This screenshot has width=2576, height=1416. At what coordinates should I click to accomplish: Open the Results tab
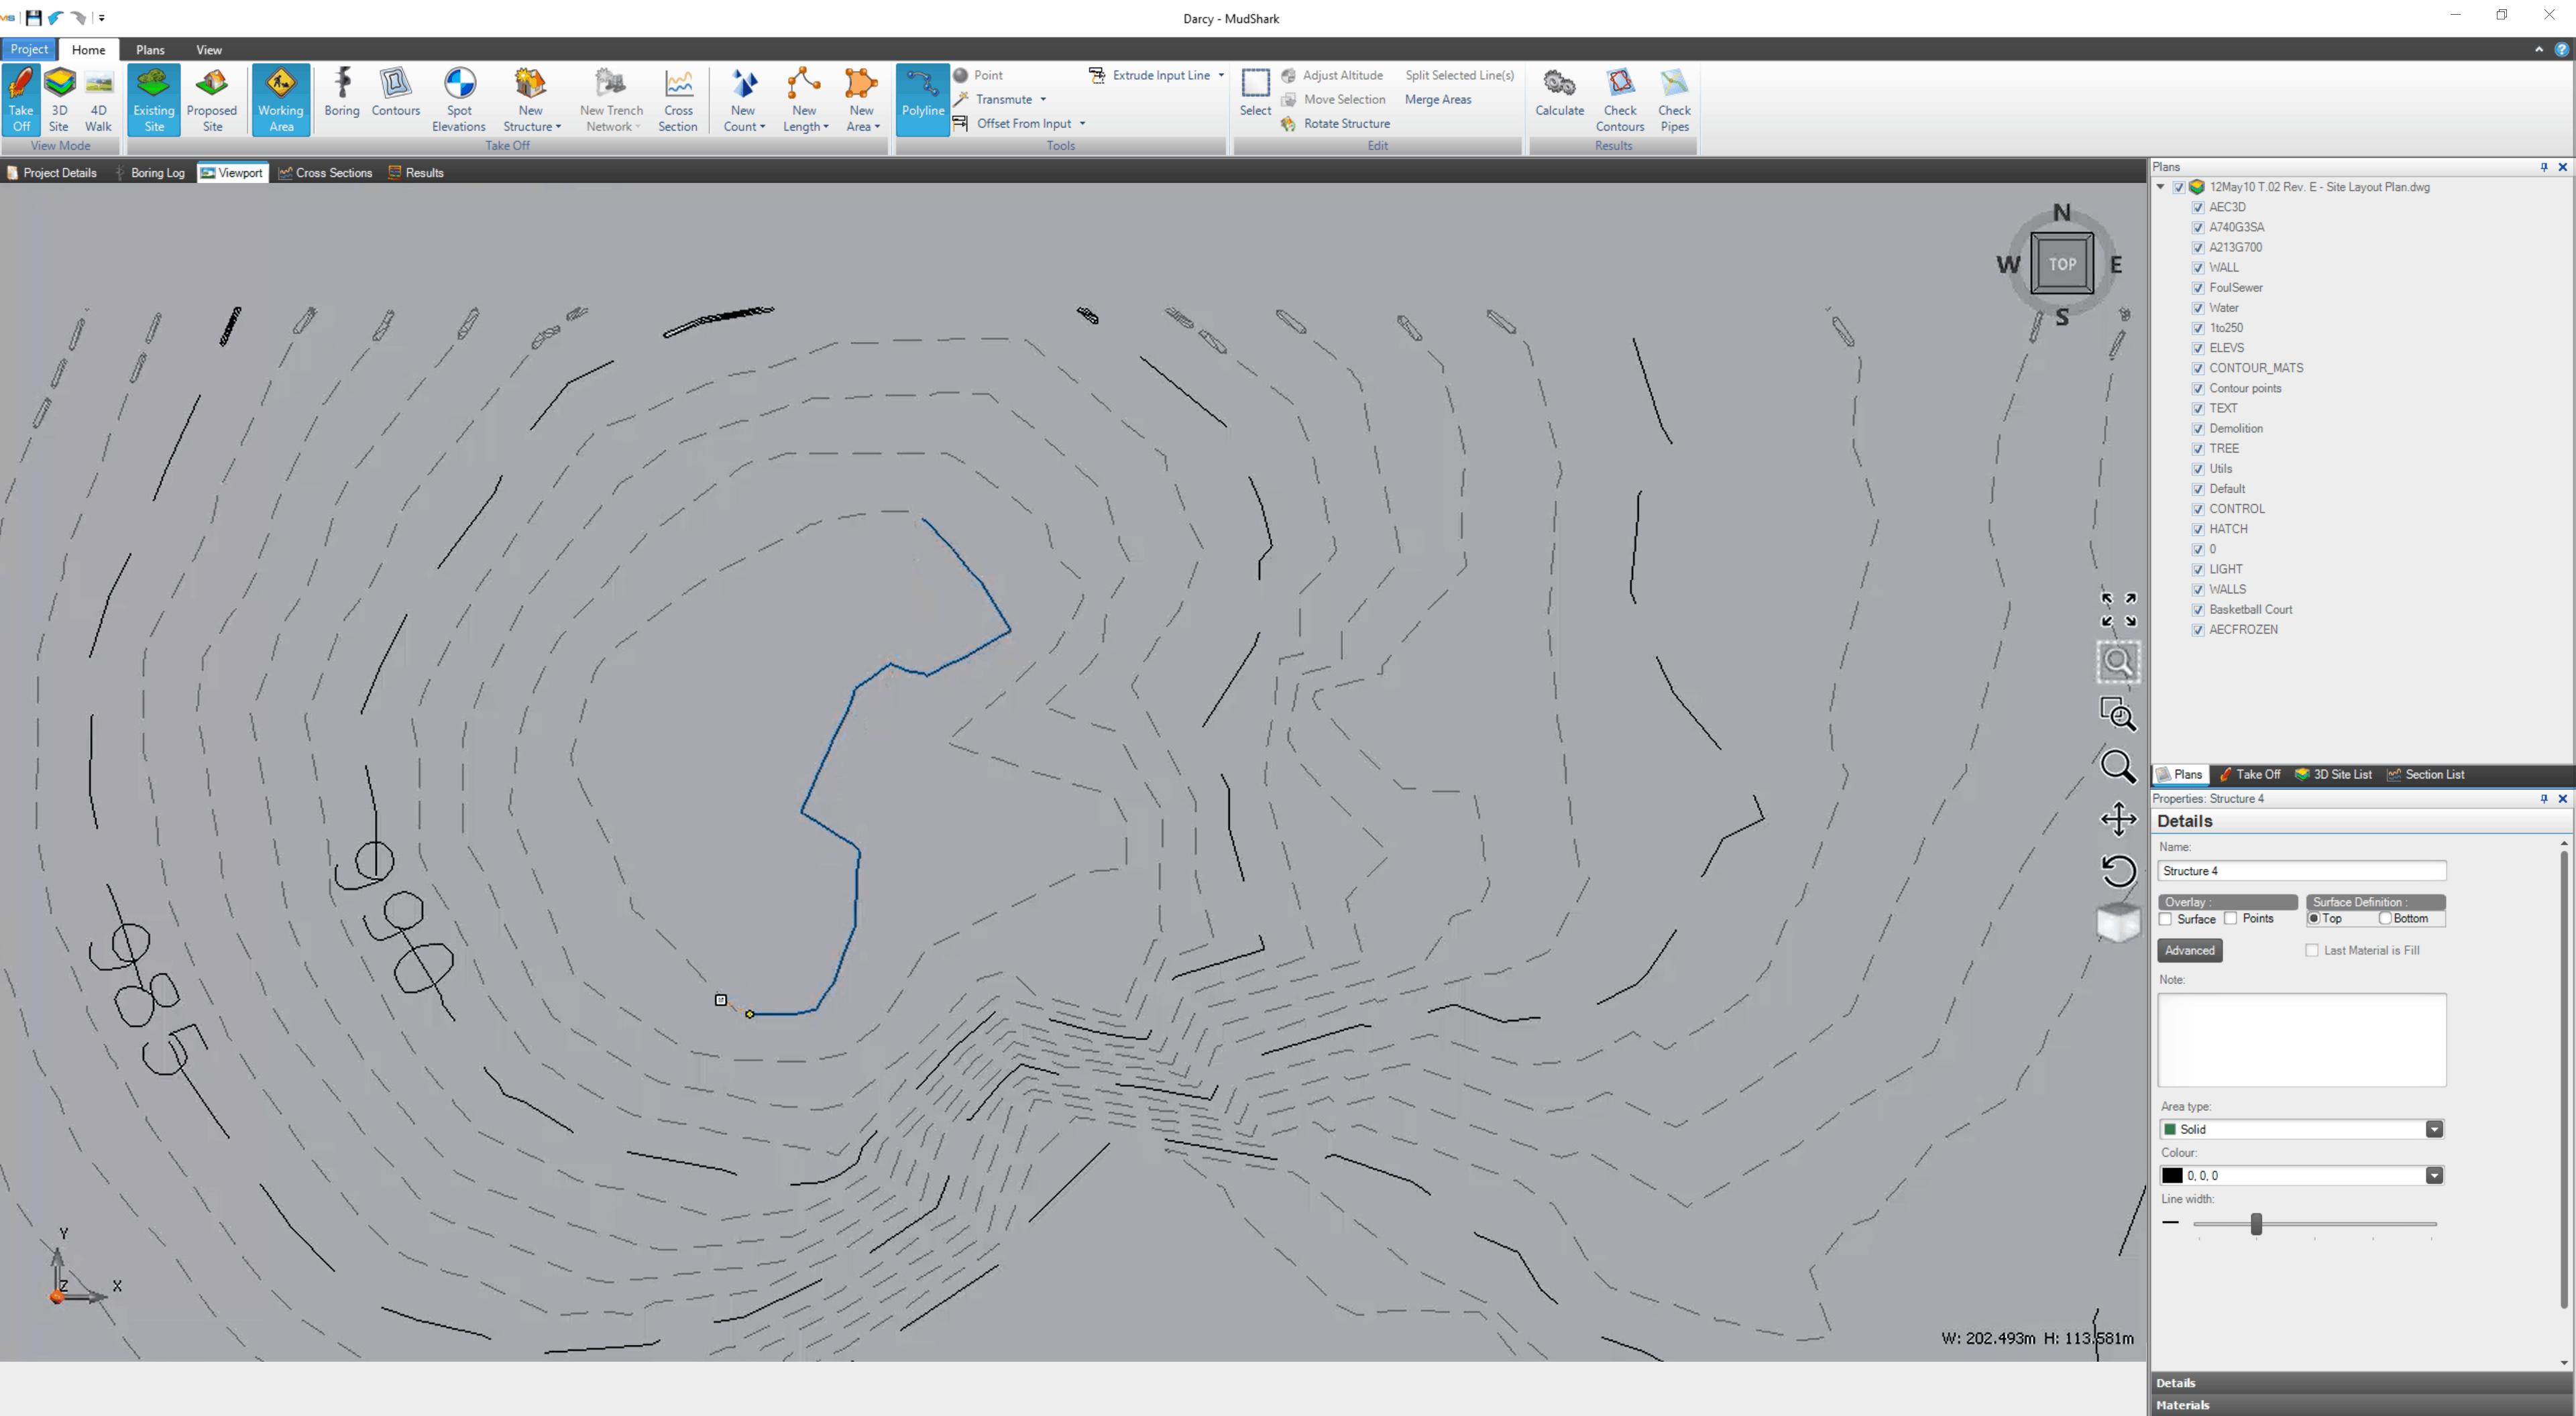pyautogui.click(x=416, y=173)
